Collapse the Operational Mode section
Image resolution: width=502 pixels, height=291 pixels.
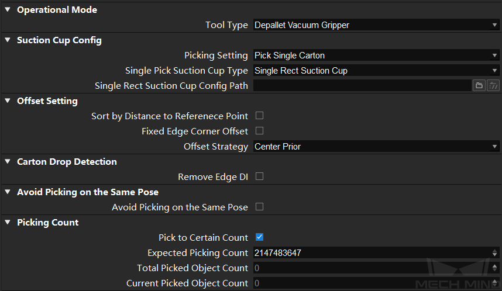(x=8, y=9)
